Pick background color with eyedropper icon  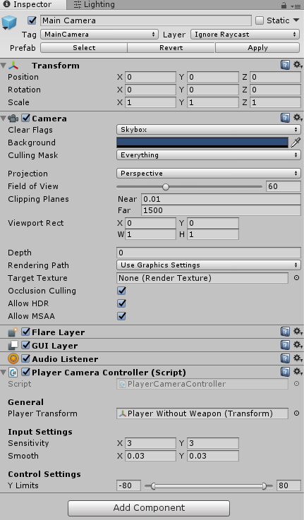coord(296,143)
